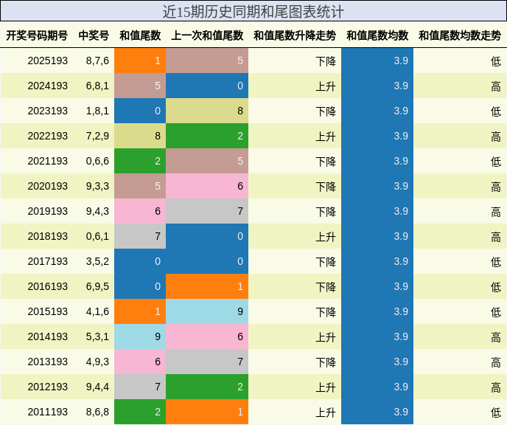Screen dimensions: 507x425
Task: Select issue number 2011193
Action: pos(47,412)
